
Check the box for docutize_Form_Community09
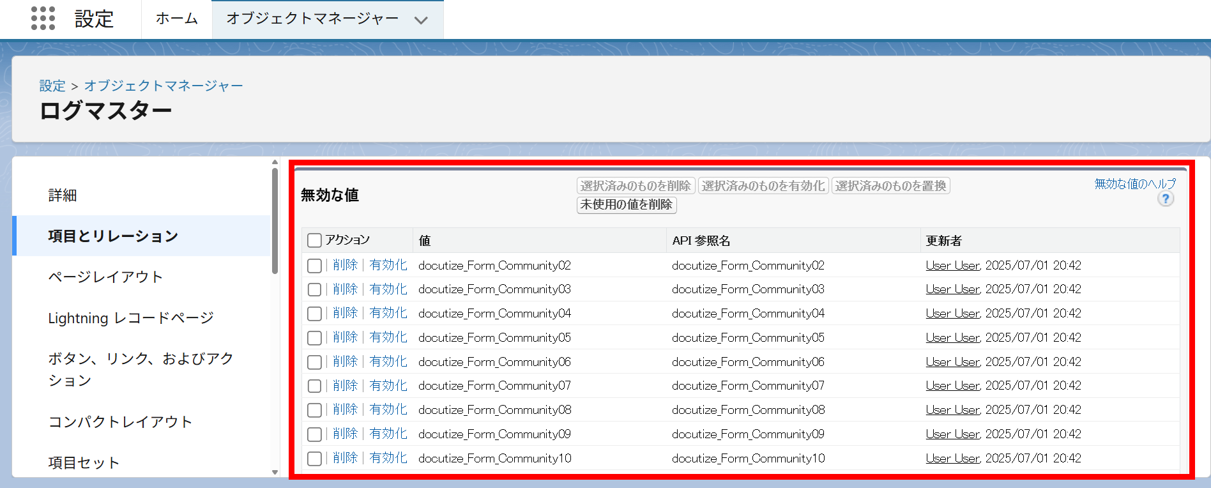314,434
